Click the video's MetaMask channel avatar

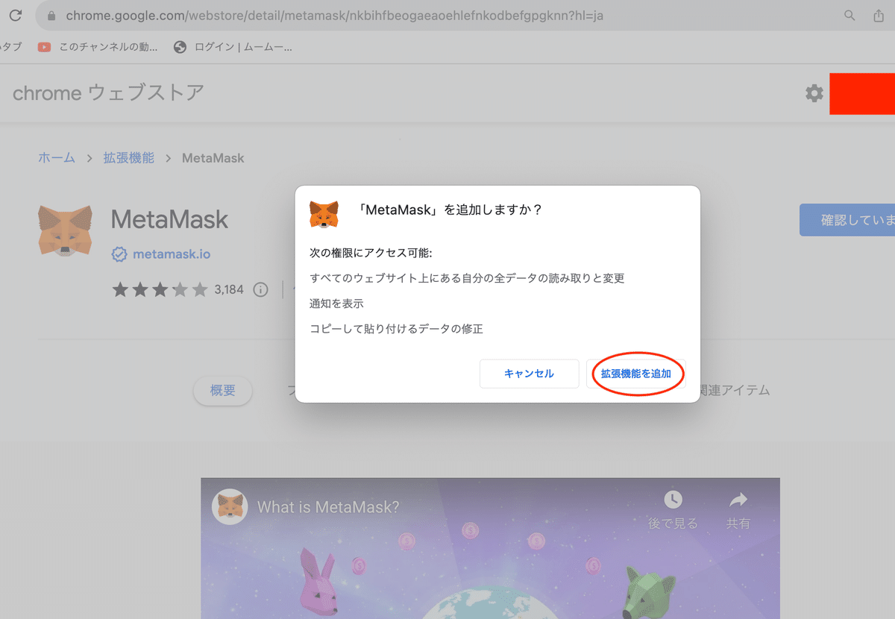[x=230, y=507]
